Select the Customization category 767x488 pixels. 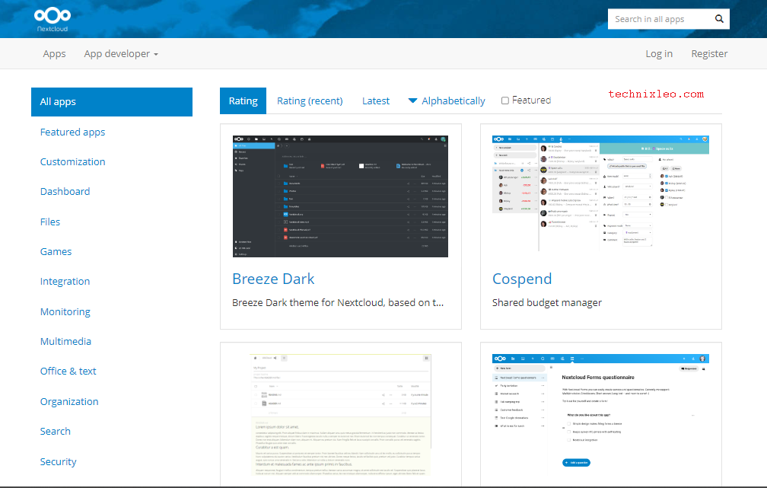click(x=72, y=161)
